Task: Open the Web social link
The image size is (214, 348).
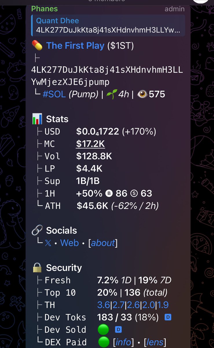Action: tap(69, 243)
